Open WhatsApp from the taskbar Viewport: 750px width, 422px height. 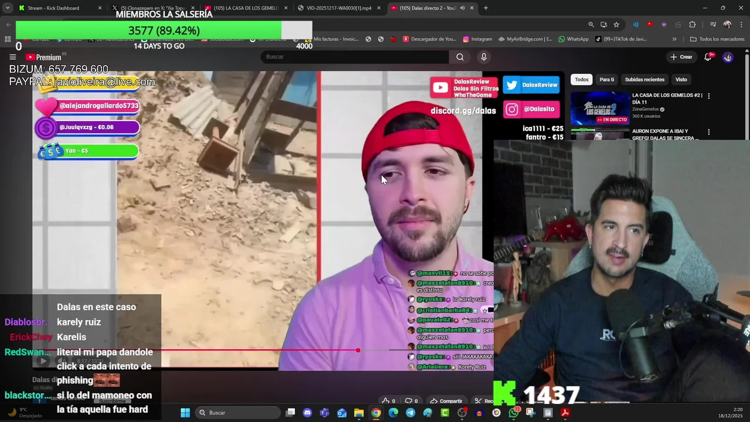click(x=514, y=413)
